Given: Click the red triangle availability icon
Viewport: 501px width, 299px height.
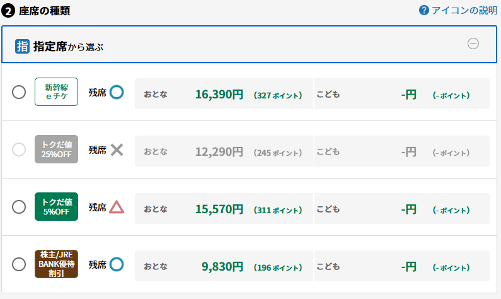Looking at the screenshot, I should pyautogui.click(x=117, y=207).
